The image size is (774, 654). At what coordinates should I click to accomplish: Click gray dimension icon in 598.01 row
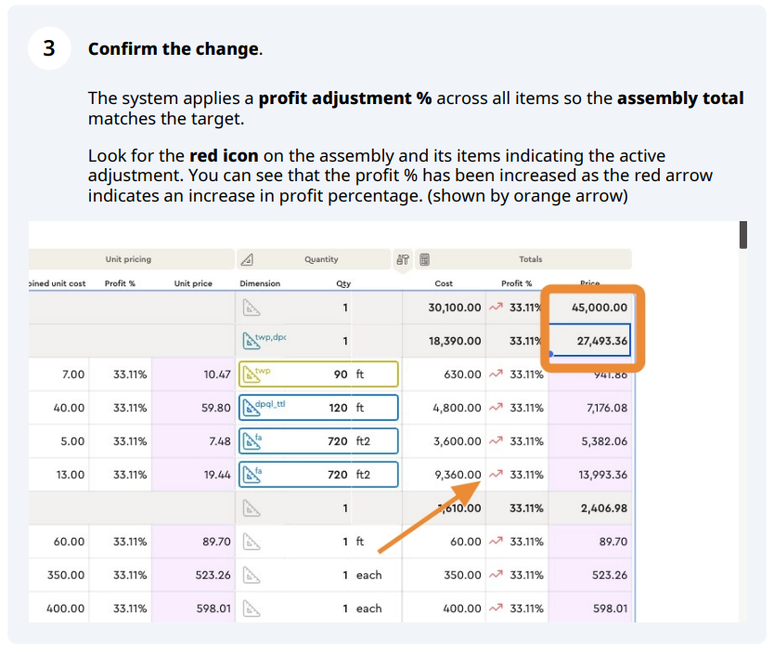coord(249,608)
